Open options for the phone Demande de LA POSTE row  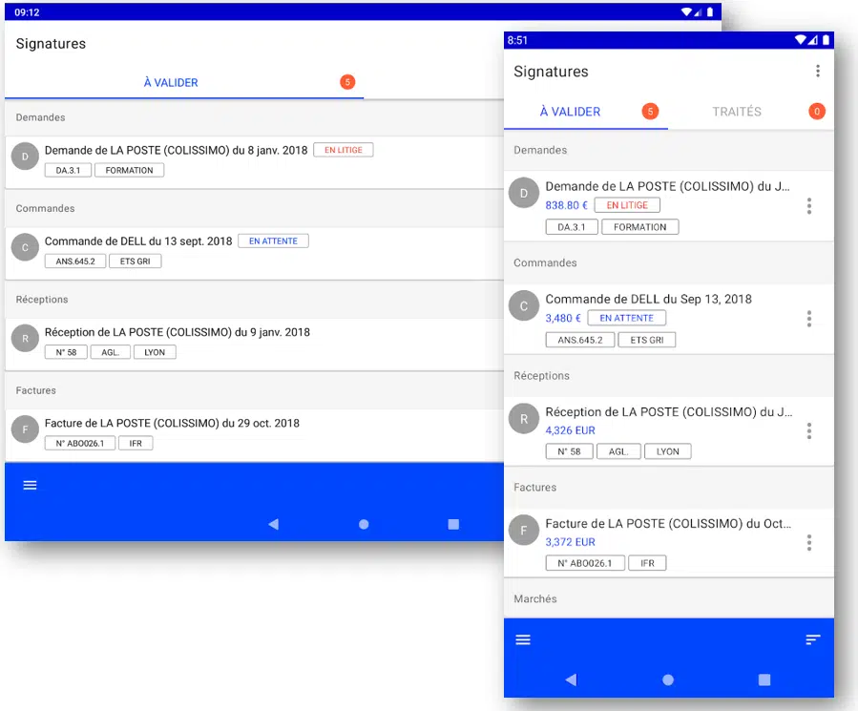[x=808, y=206]
